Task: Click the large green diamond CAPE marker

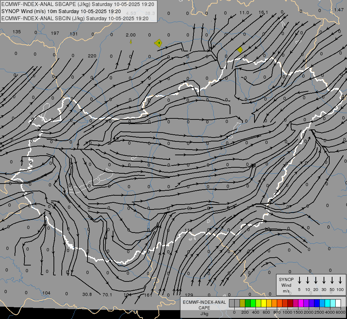Action: pyautogui.click(x=158, y=43)
